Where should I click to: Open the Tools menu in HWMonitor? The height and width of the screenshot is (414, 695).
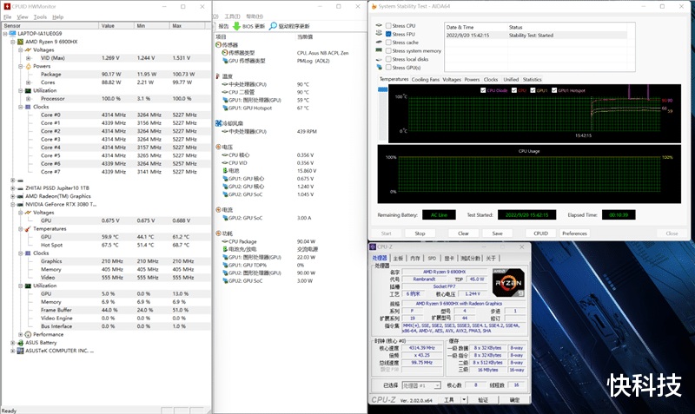click(40, 16)
